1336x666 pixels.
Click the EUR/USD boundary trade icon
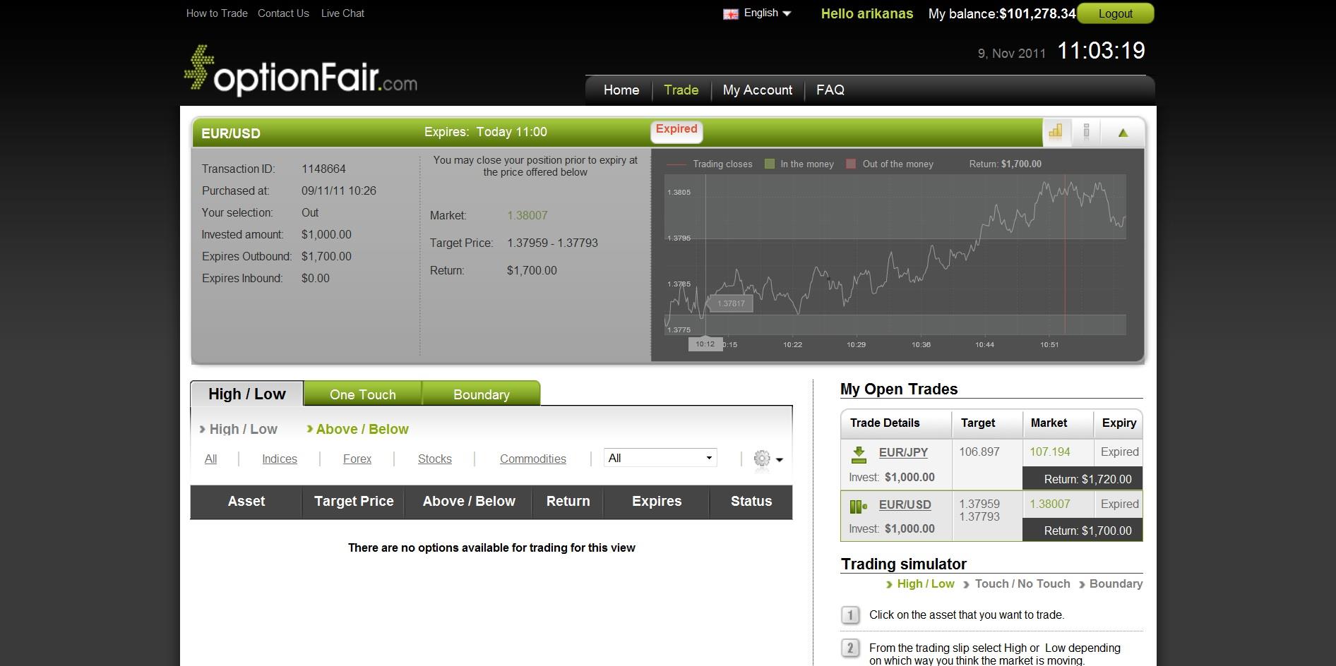tap(859, 506)
